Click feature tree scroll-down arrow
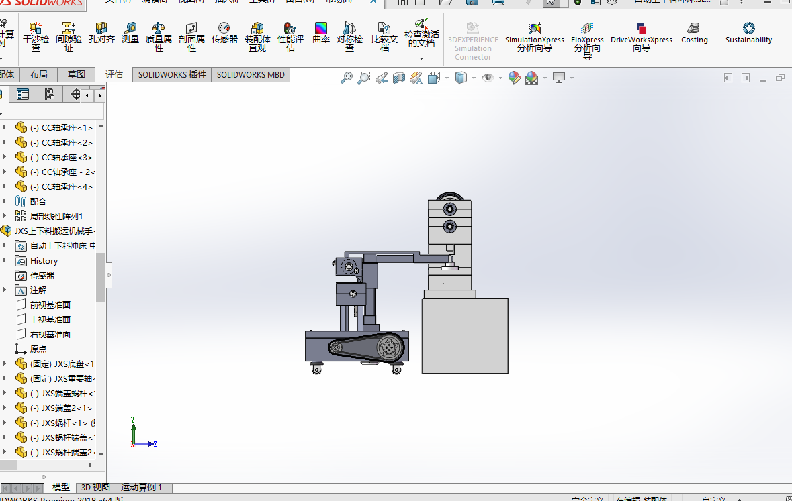Image resolution: width=792 pixels, height=501 pixels. click(x=101, y=453)
